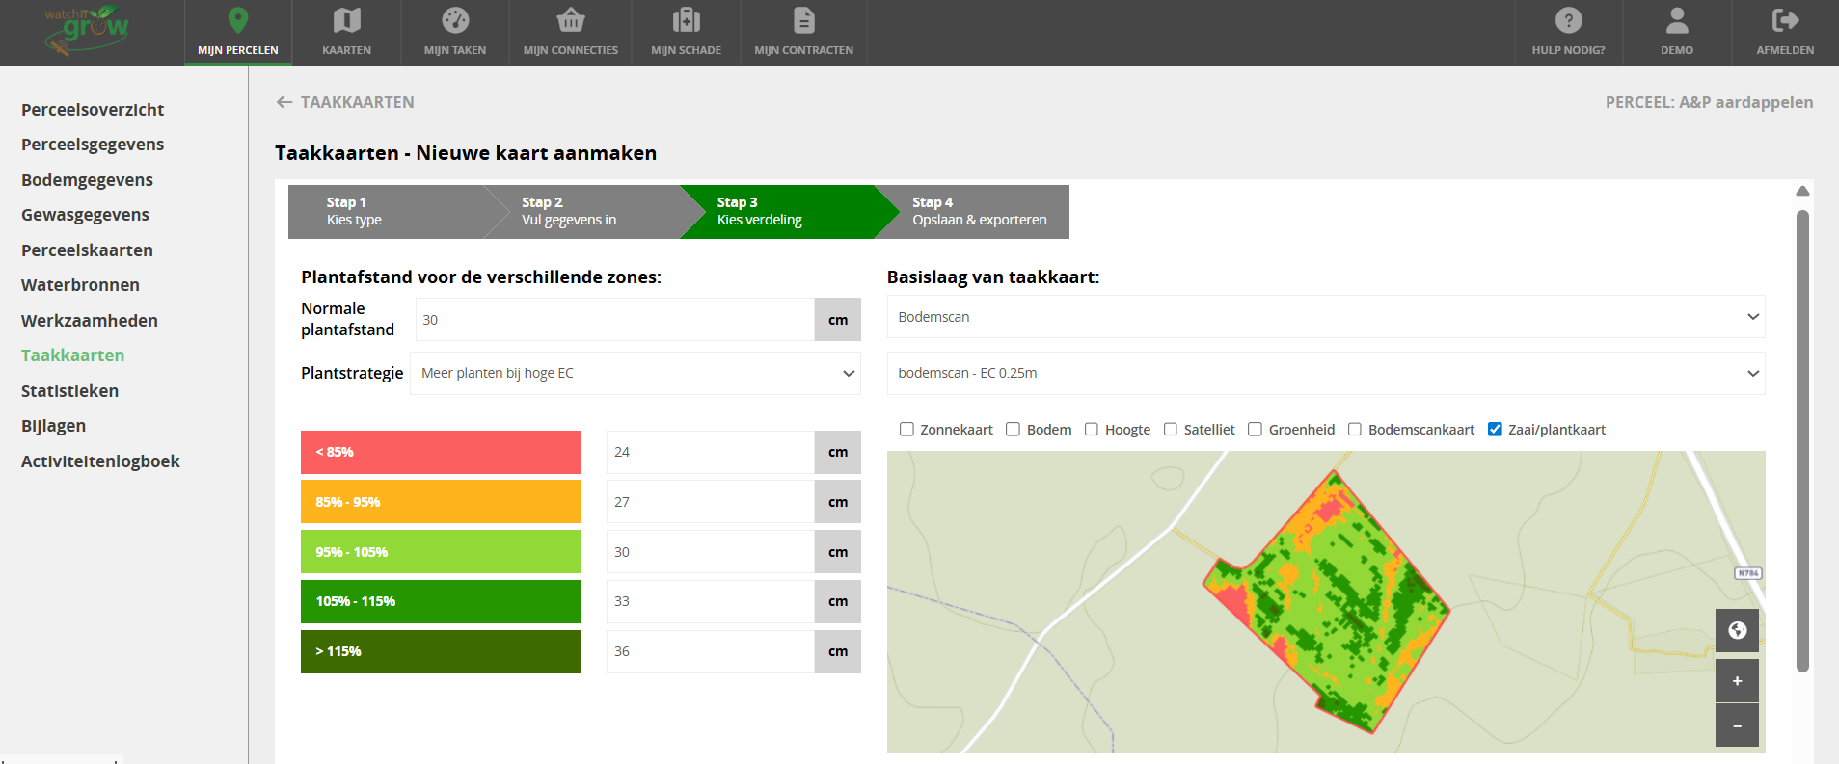Viewport: 1839px width, 764px height.
Task: Click the 30 cm zone distance field
Action: click(711, 552)
